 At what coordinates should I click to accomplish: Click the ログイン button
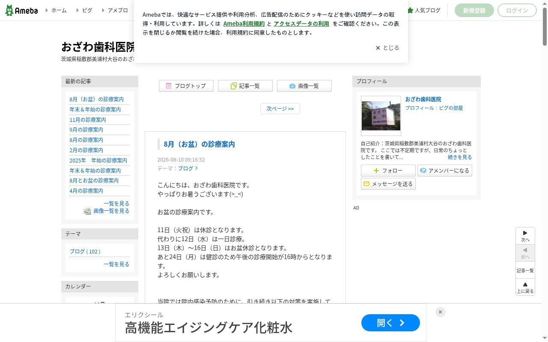(517, 10)
